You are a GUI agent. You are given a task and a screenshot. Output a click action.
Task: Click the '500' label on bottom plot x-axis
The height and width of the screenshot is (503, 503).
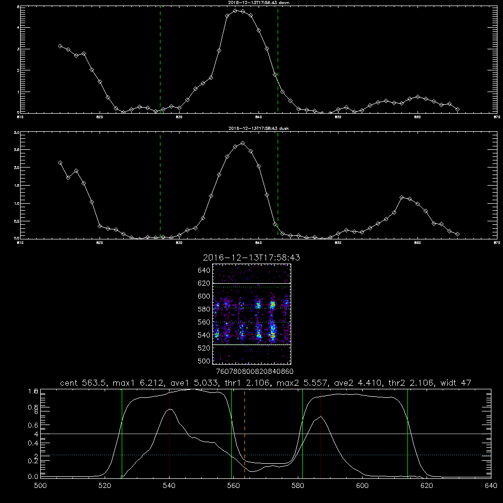pos(40,486)
